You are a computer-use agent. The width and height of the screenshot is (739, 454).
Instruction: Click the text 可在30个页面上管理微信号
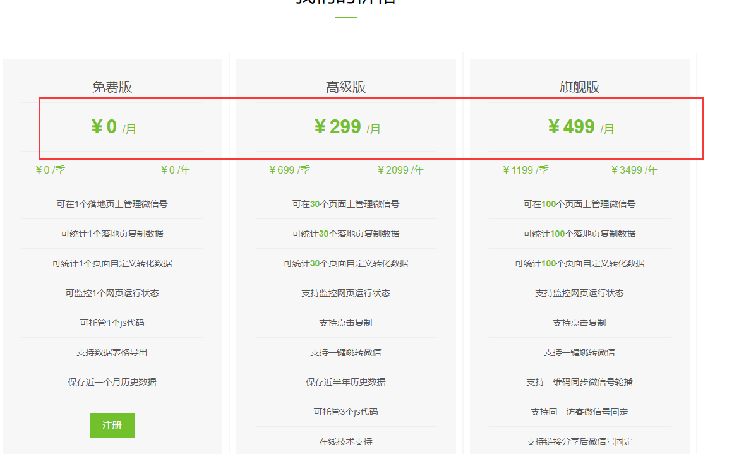[x=346, y=204]
